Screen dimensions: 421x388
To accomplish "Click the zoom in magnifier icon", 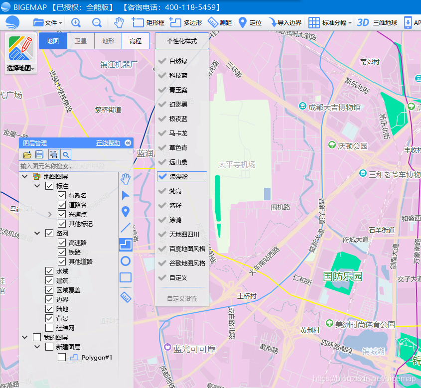I will pyautogui.click(x=76, y=23).
